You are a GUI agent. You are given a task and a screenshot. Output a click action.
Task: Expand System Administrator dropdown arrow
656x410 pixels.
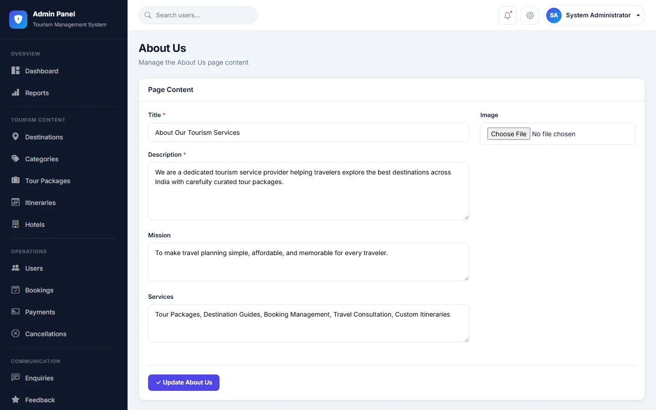point(638,15)
